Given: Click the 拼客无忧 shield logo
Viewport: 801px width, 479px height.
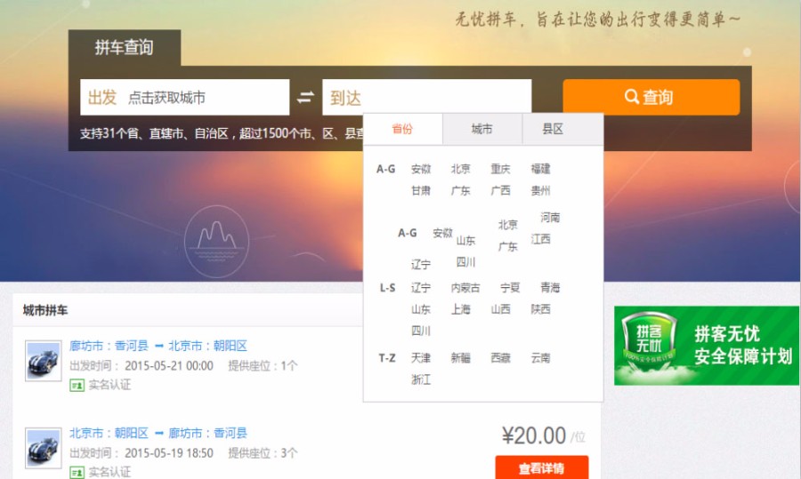Looking at the screenshot, I should point(649,339).
